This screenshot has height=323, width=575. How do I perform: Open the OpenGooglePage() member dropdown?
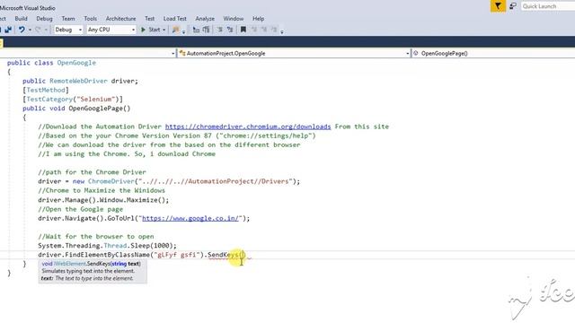coord(493,54)
